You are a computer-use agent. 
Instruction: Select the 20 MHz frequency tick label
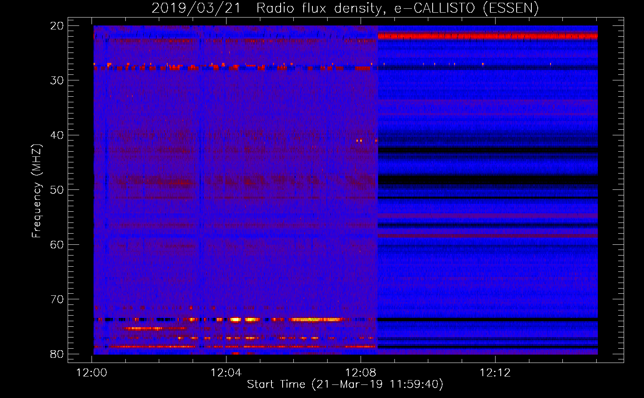point(57,26)
